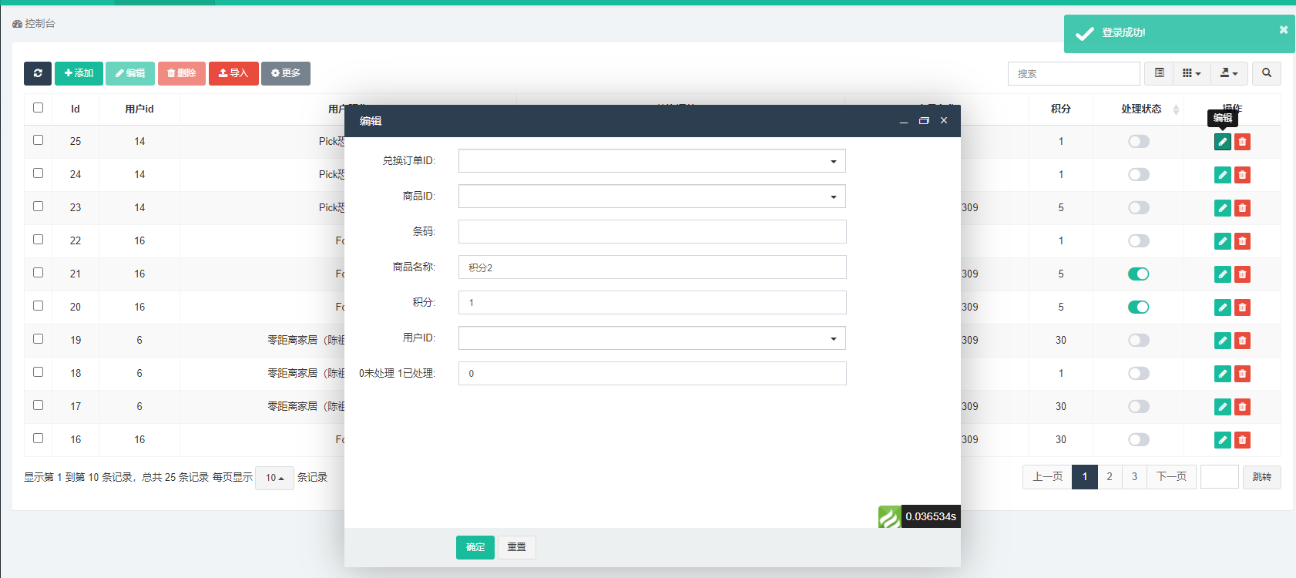Screen dimensions: 1296x578
Task: Open the 兑换订单ID dropdown
Action: [652, 161]
